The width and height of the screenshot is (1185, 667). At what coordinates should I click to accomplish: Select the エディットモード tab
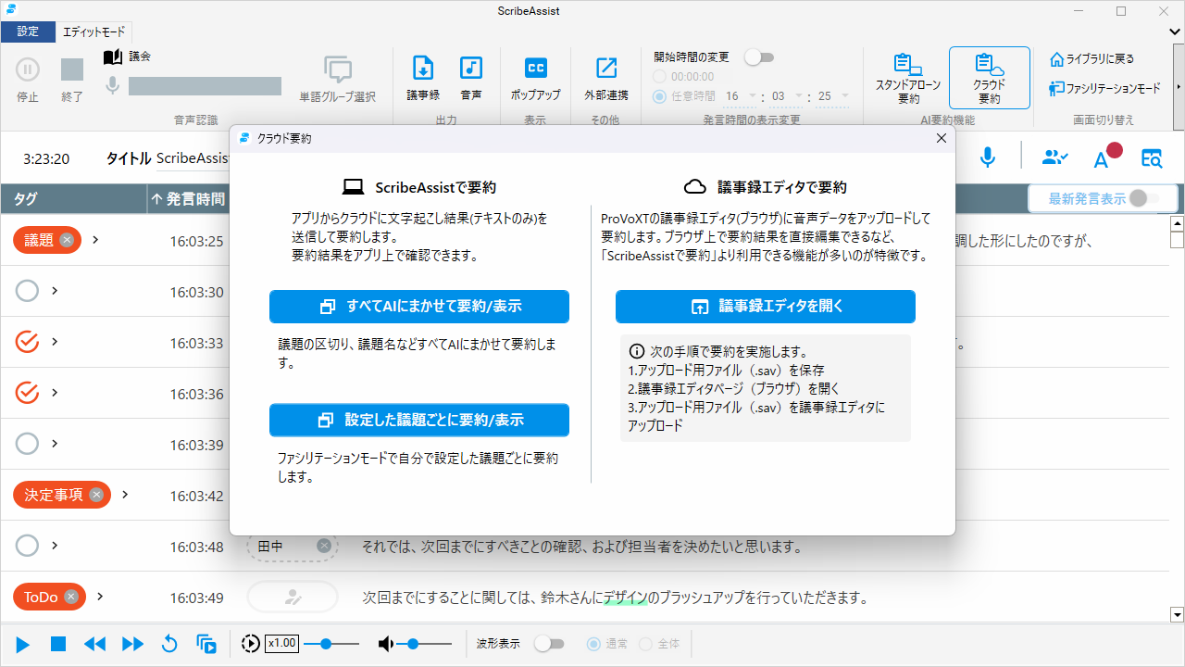(x=94, y=31)
